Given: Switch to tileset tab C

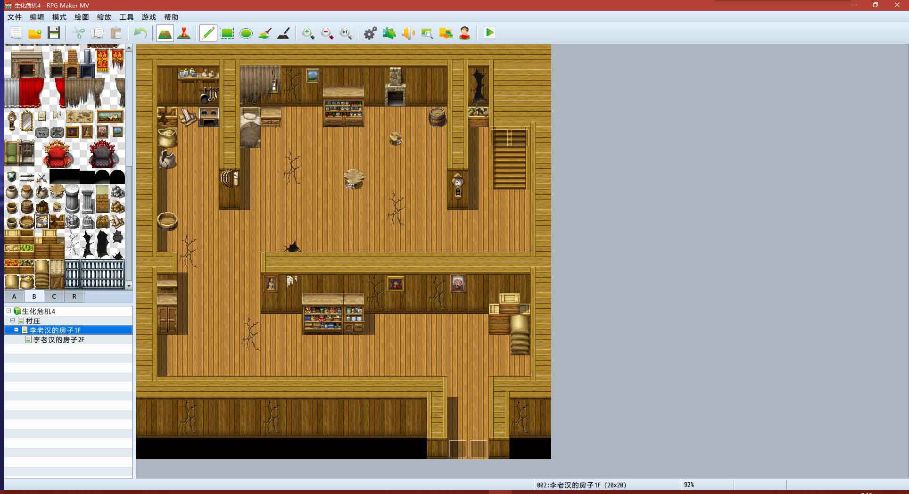Looking at the screenshot, I should [x=54, y=296].
